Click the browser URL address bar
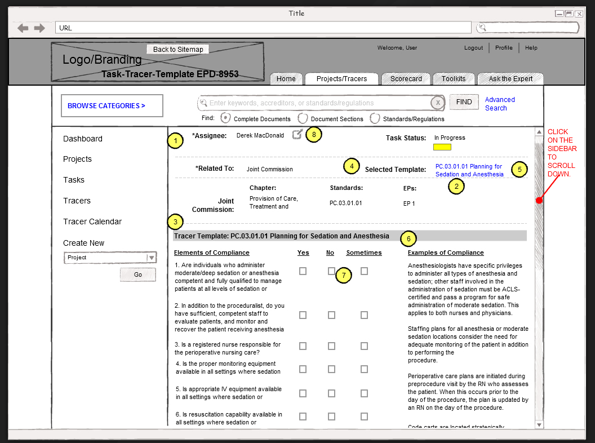Image resolution: width=595 pixels, height=443 pixels. pyautogui.click(x=263, y=28)
